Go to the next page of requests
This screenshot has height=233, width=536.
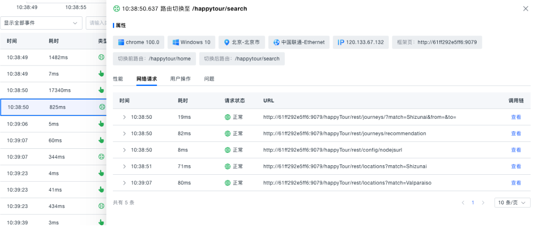coord(483,203)
